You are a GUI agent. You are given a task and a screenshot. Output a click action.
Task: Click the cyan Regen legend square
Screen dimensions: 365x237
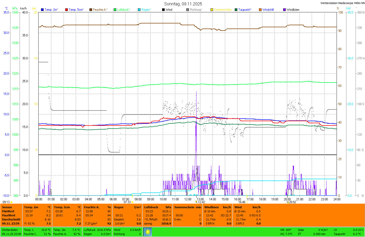point(139,10)
